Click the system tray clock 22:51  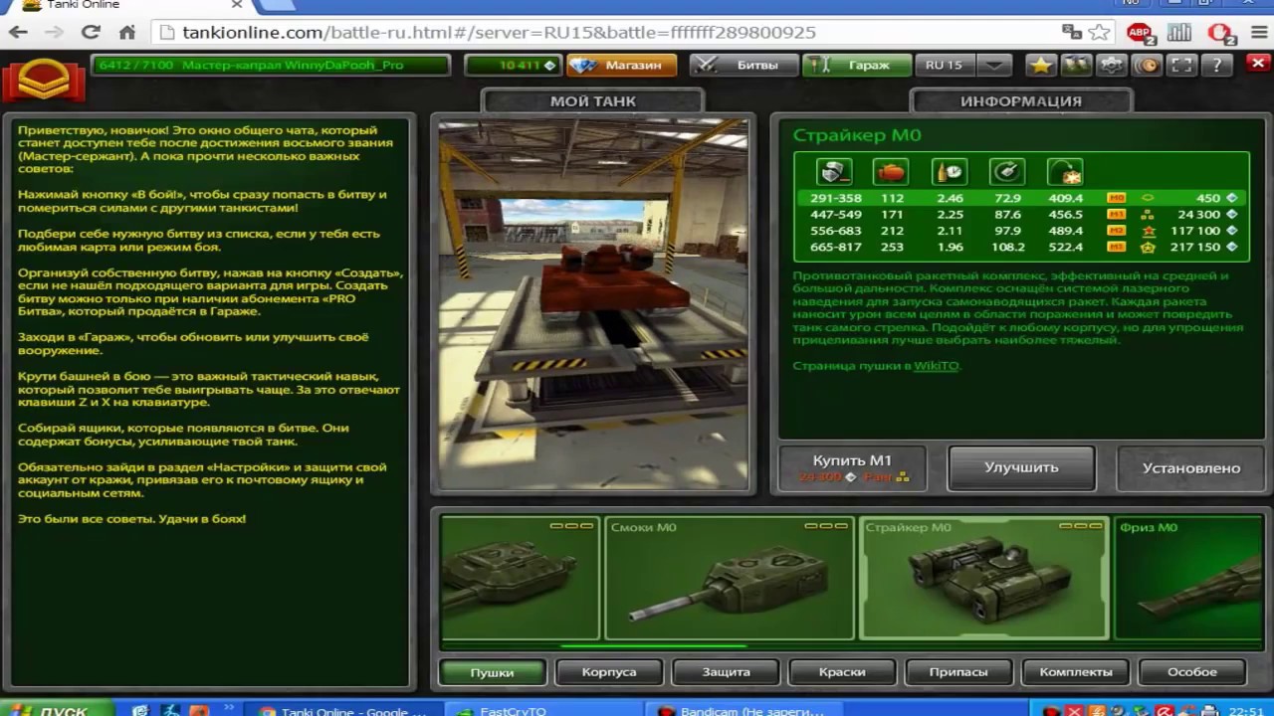1245,710
